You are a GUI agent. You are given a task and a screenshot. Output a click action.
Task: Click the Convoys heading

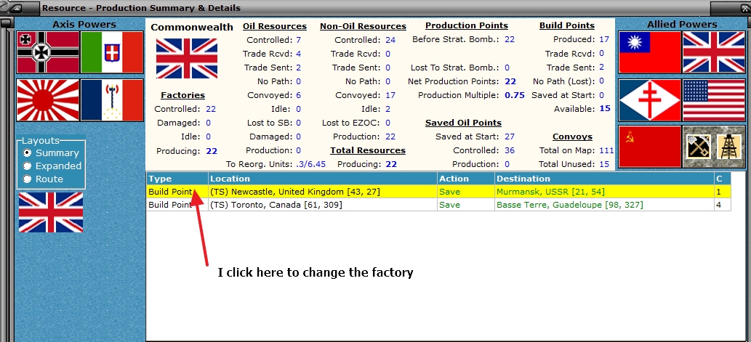pos(572,137)
